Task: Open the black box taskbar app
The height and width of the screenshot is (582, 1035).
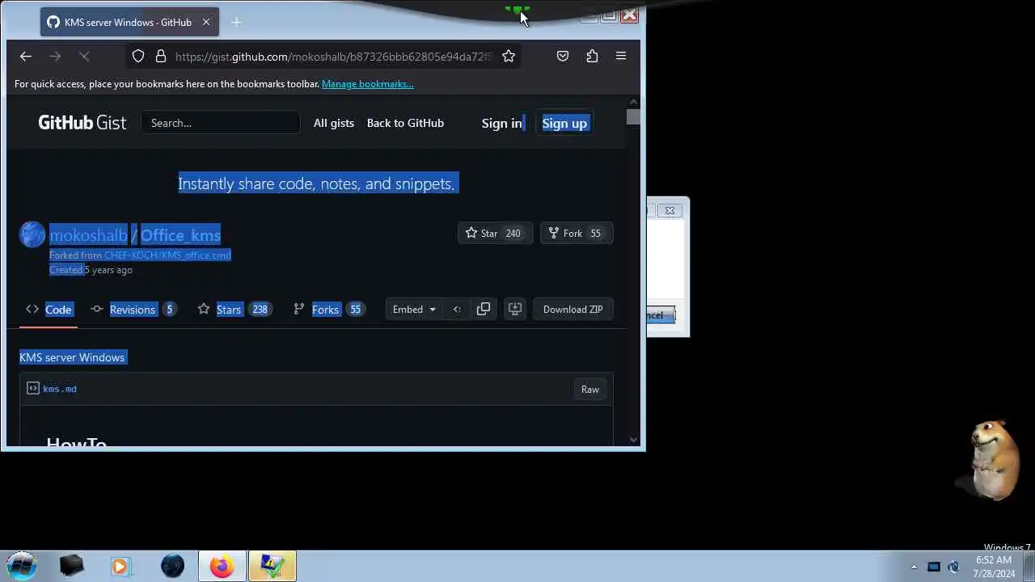Action: pyautogui.click(x=71, y=566)
